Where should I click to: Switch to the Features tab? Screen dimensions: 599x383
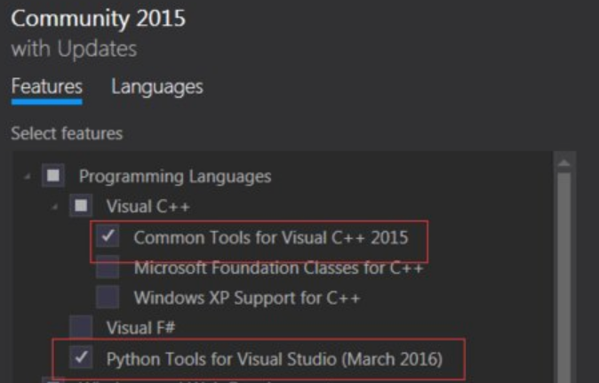[x=46, y=87]
